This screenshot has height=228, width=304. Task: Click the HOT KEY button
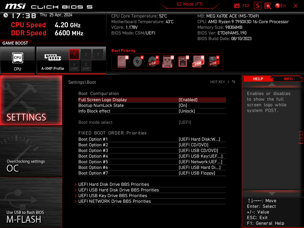click(x=218, y=82)
